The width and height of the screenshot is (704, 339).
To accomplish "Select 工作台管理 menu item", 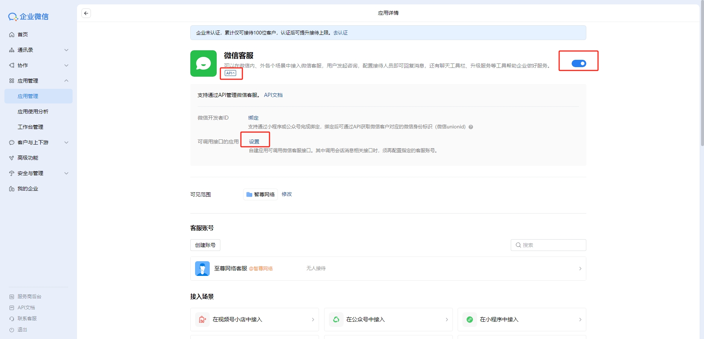I will tap(30, 127).
